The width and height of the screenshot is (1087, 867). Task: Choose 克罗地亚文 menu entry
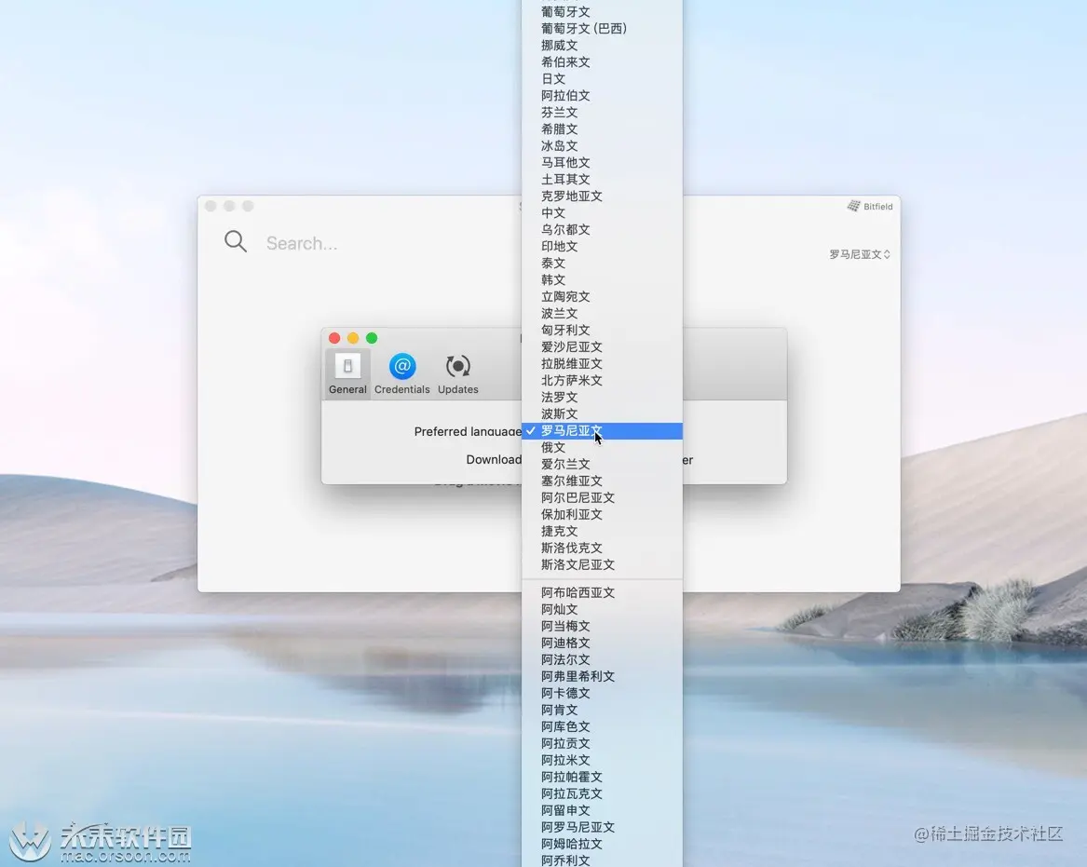[602, 196]
